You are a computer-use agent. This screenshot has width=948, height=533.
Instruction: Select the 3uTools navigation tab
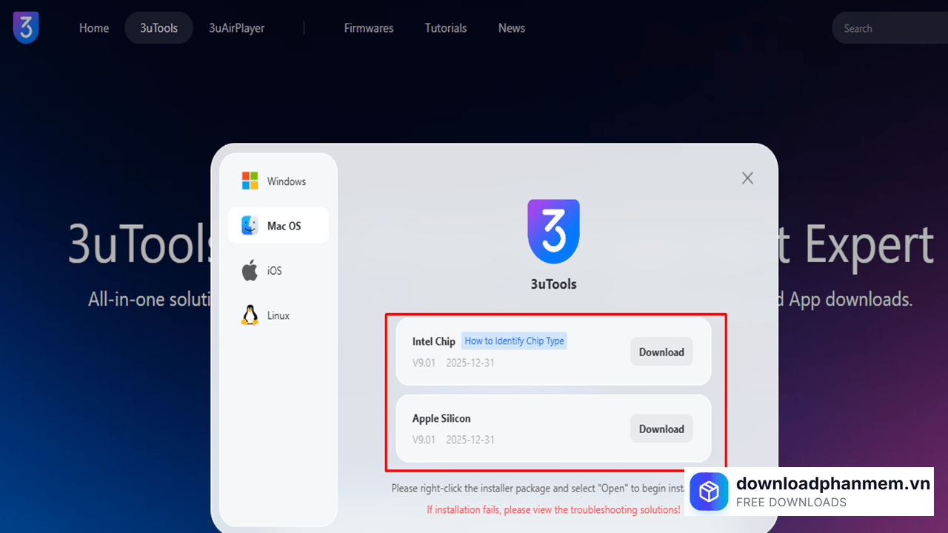coord(159,28)
